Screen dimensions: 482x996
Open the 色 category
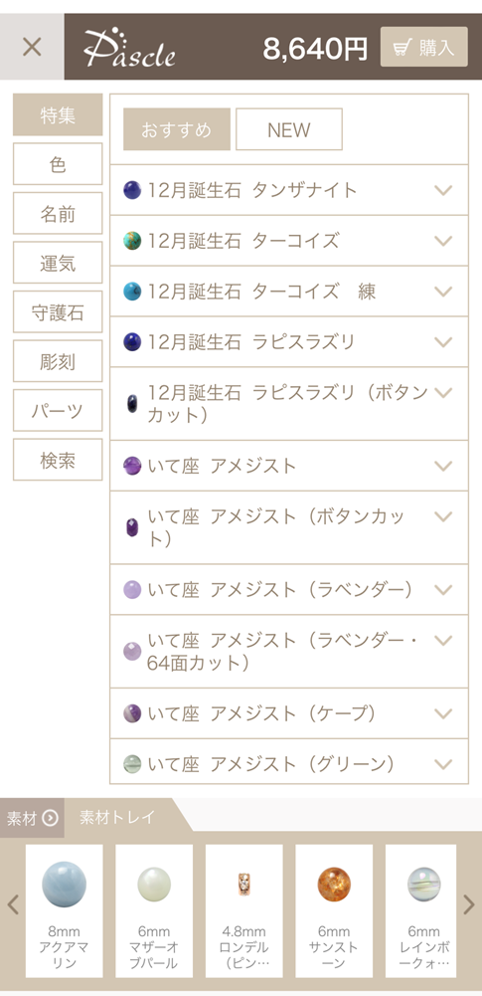click(x=58, y=164)
